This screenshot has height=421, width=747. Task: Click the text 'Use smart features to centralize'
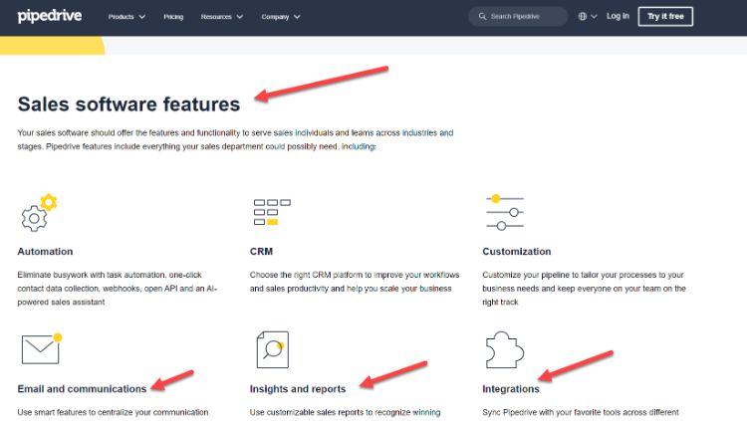75,412
